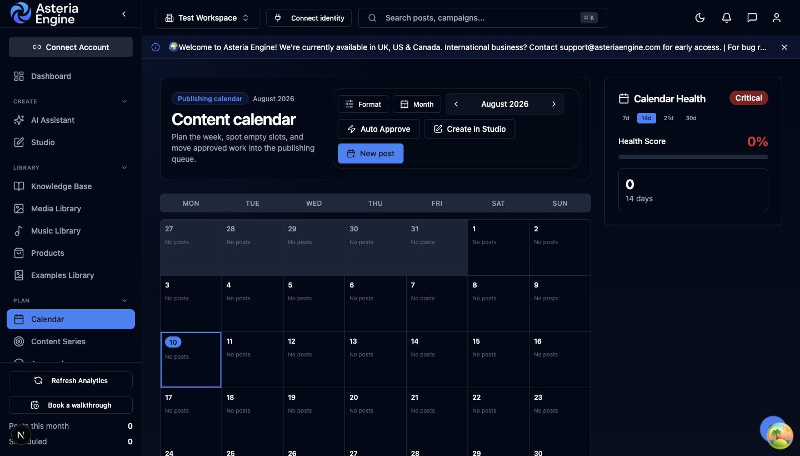Click the New post button
Screen dimensions: 800x456
click(x=371, y=153)
